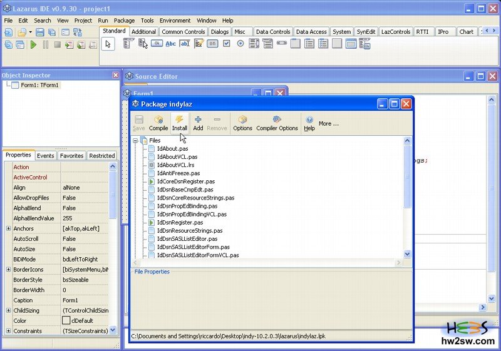Click More ... in package toolbar
The image size is (501, 351).
[x=328, y=123]
